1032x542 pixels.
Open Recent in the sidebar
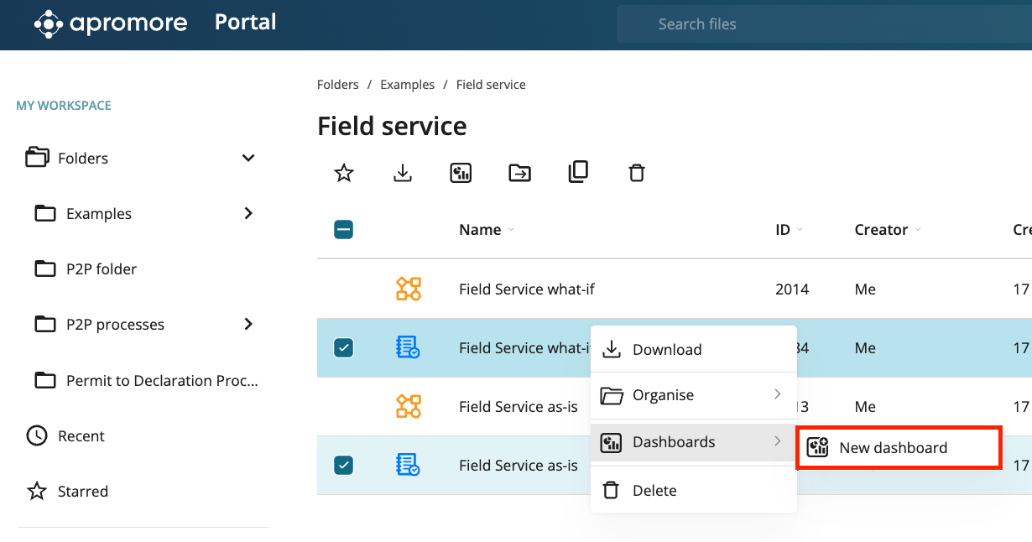click(81, 436)
